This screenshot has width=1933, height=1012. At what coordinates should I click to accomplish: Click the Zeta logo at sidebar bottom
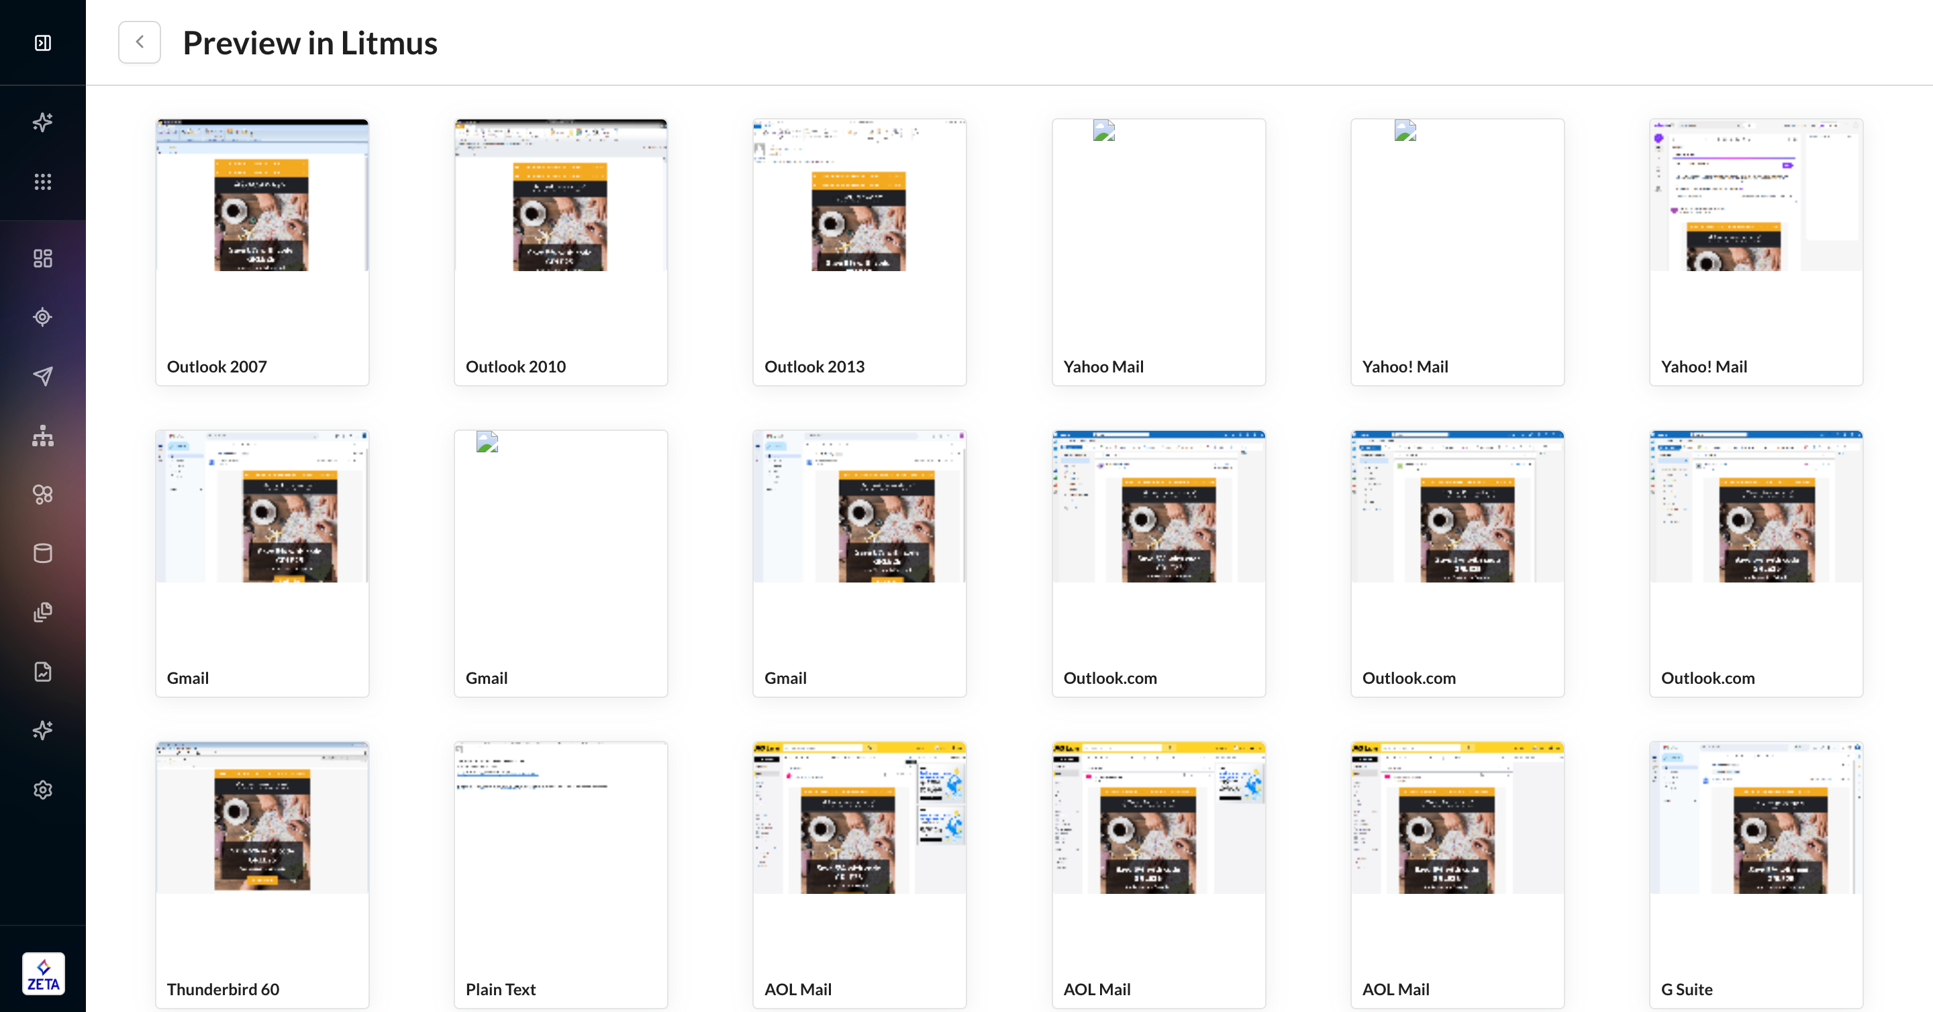[43, 974]
